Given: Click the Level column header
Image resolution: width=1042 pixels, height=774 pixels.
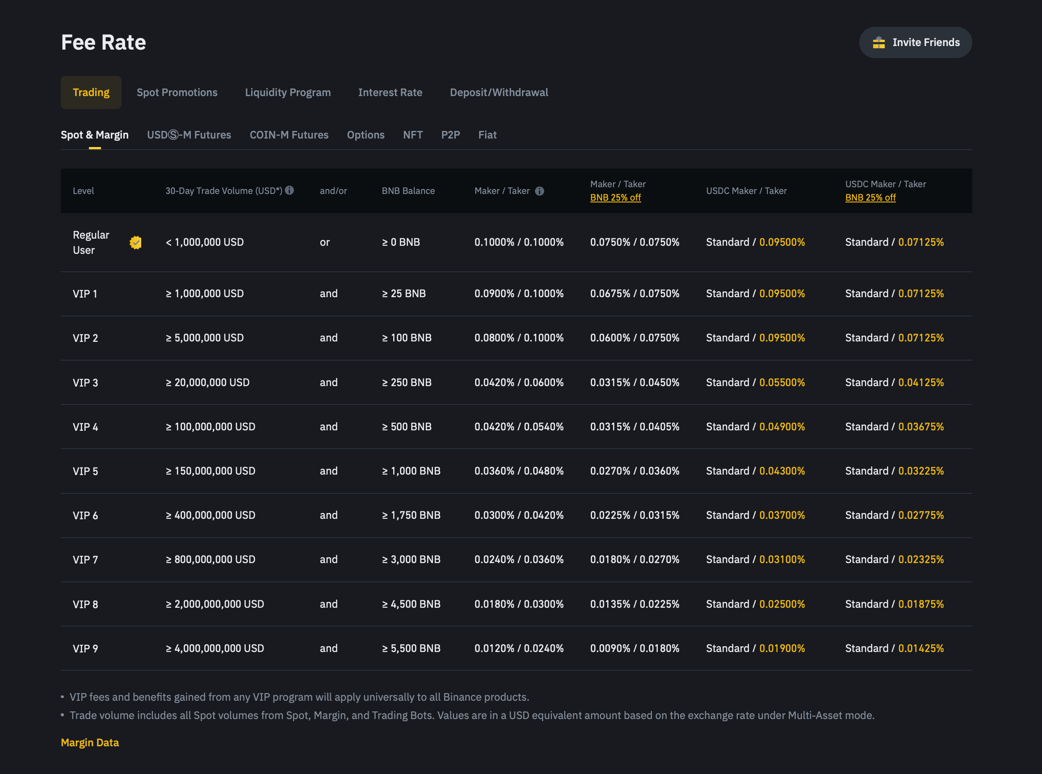Looking at the screenshot, I should pyautogui.click(x=84, y=191).
